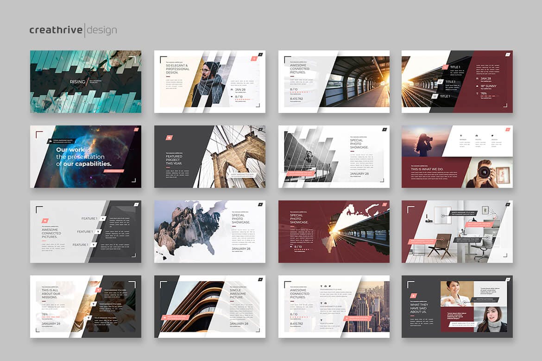Click the third FEATURE 1 arrow marker
The height and width of the screenshot is (361, 542).
(93, 244)
